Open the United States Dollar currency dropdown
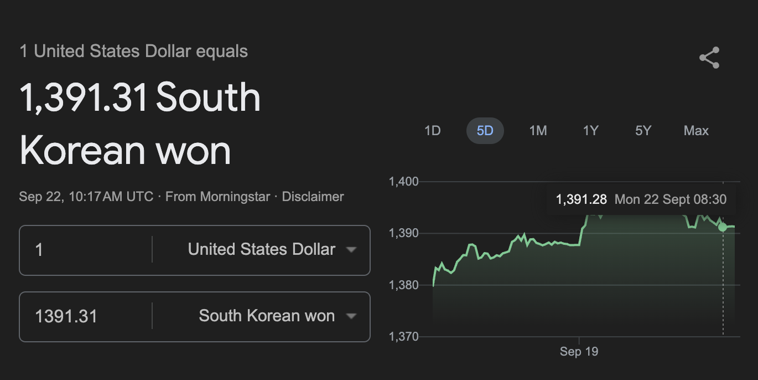This screenshot has width=758, height=380. pyautogui.click(x=271, y=250)
